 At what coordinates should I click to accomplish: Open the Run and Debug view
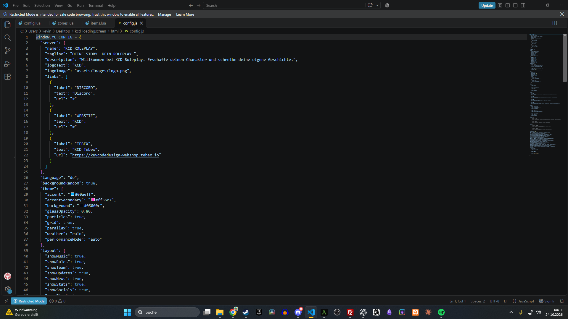point(8,64)
